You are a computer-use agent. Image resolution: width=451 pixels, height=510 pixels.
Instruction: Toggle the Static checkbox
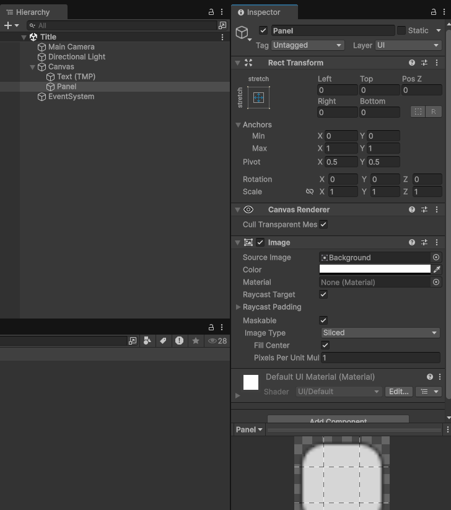coord(401,30)
